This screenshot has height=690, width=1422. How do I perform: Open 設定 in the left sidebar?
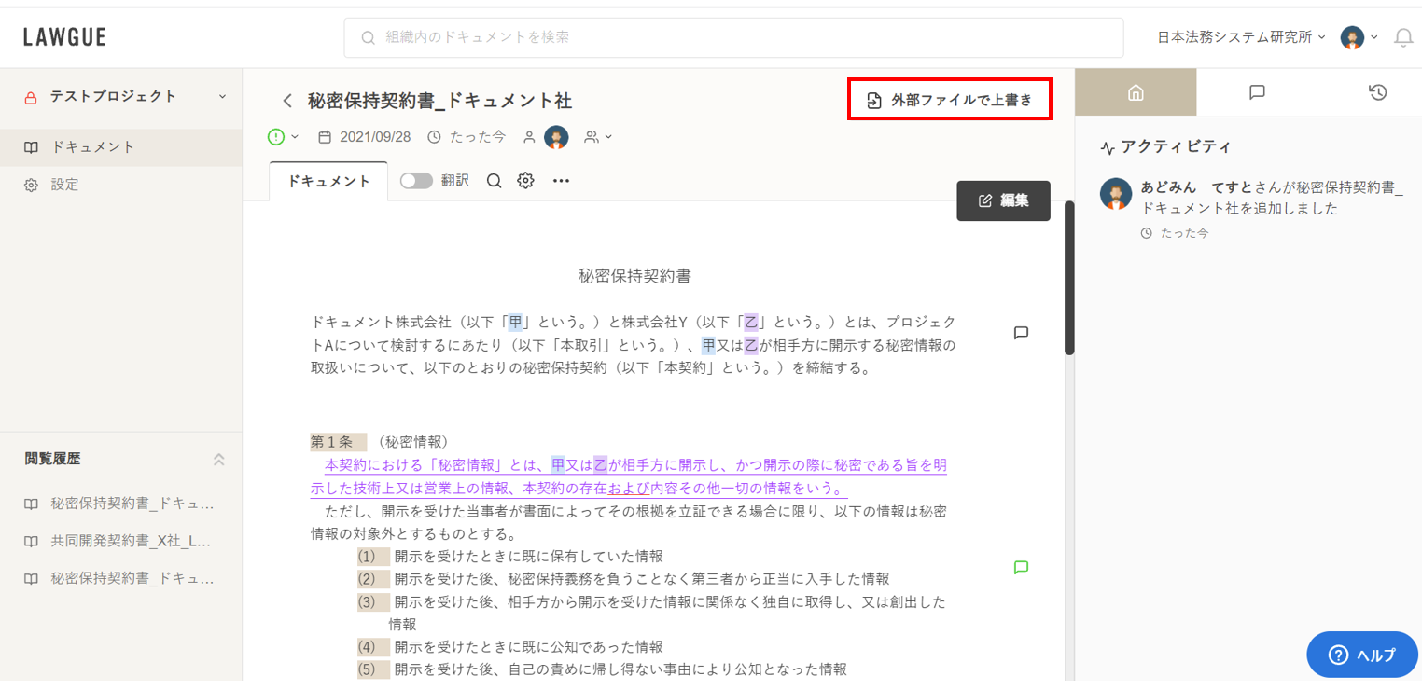[x=65, y=185]
